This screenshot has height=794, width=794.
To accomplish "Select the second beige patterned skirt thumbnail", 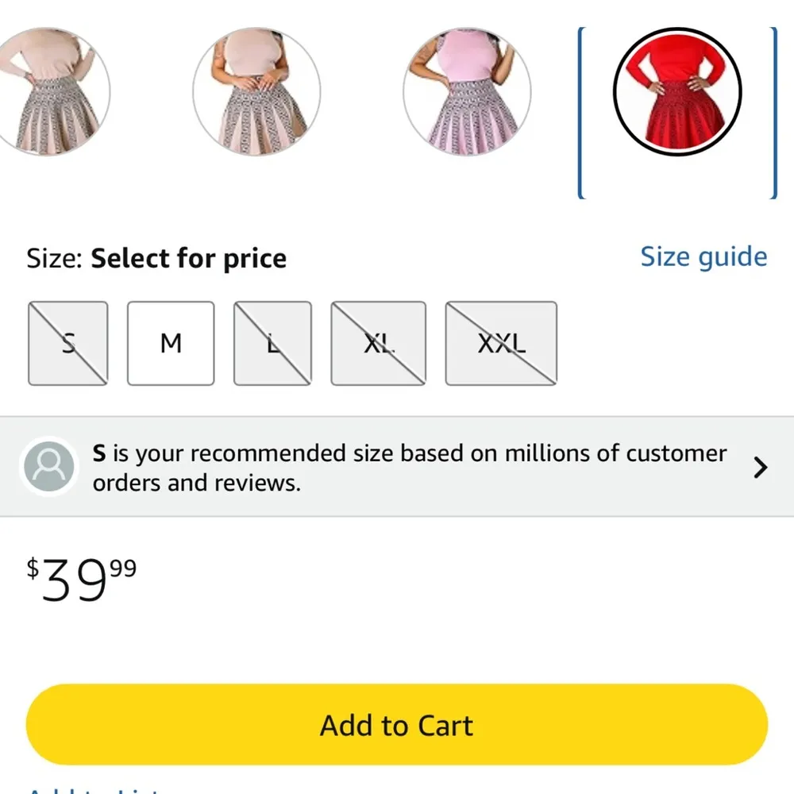I will (x=256, y=91).
